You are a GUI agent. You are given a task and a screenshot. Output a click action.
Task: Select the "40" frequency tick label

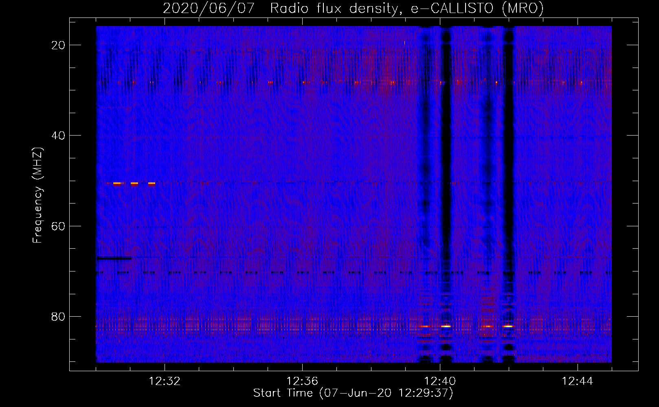tap(59, 136)
